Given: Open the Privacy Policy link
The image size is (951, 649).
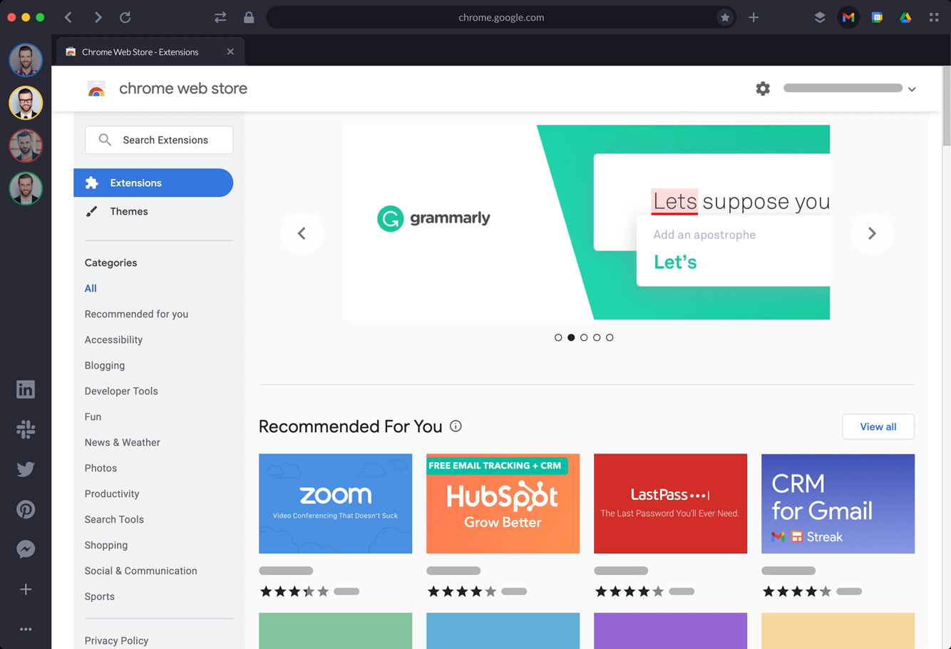Looking at the screenshot, I should coord(116,640).
